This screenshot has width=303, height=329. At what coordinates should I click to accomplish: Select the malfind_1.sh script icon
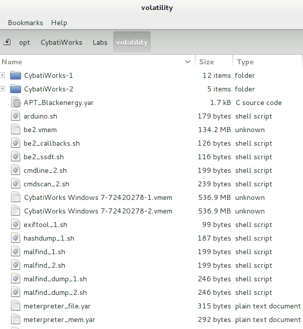tap(16, 252)
